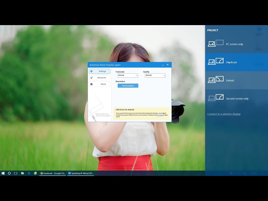Viewport: 268px width, 201px height.
Task: Follow the 'this page' USB driver link
Action: point(159,115)
